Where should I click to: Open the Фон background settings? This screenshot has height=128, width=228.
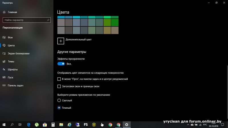click(10, 38)
